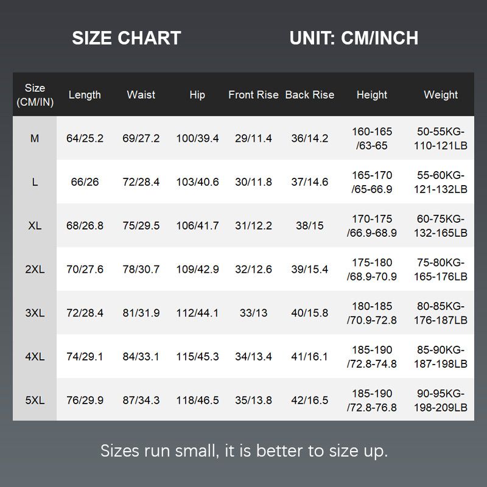Click the SIZE CHART title
487x487 pixels.
127,38
